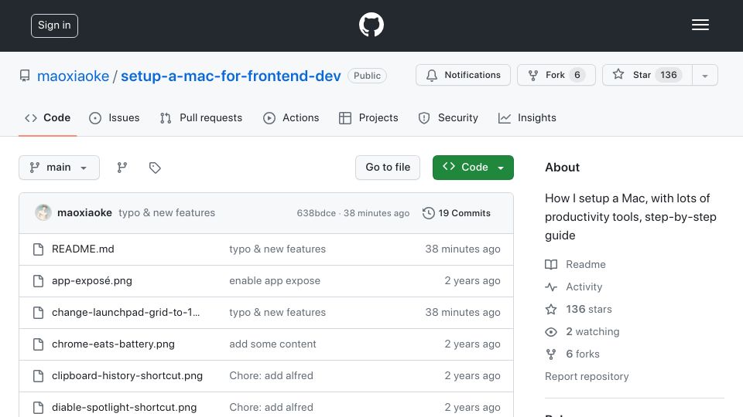Click the file icon beside change-launchpad-grid file
This screenshot has width=743, height=417.
tap(39, 313)
